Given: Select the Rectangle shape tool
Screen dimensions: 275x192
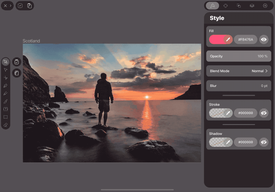Looking at the screenshot, I should 5,117.
